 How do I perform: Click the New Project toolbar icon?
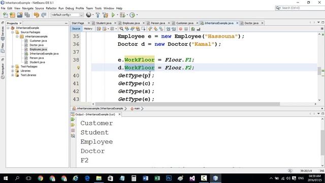coord(12,15)
